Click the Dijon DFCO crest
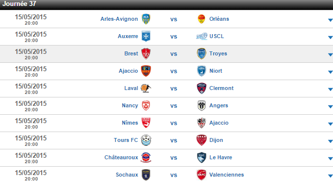Viewport: 333px width, 183px height. click(201, 140)
